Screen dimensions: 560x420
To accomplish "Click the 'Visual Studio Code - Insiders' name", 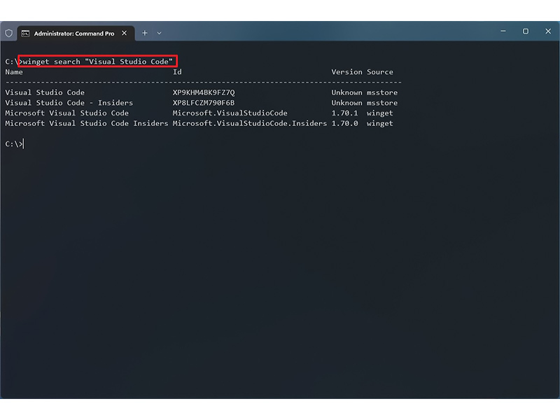I will [69, 103].
